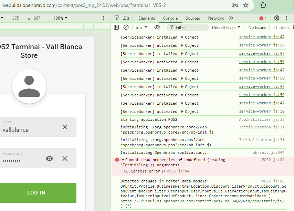Focus the console Filter input
Viewport: 294px width, 211px height.
[x=188, y=27]
